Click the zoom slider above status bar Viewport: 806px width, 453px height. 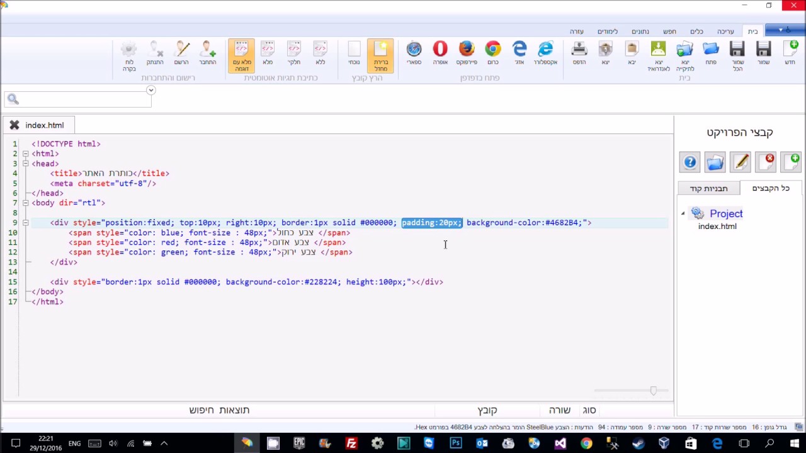tap(653, 391)
